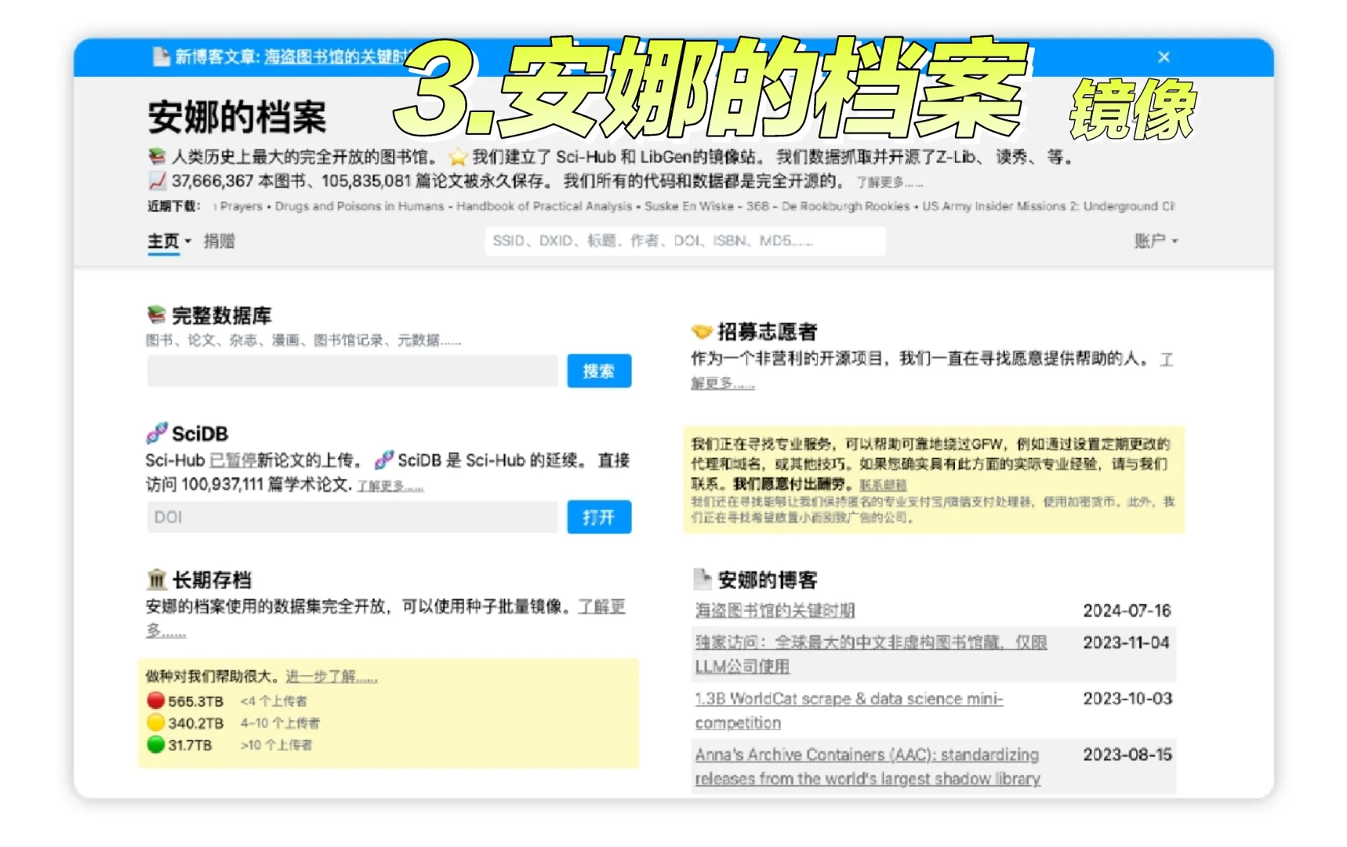1347x847 pixels.
Task: Click the DOI input field
Action: click(x=352, y=517)
